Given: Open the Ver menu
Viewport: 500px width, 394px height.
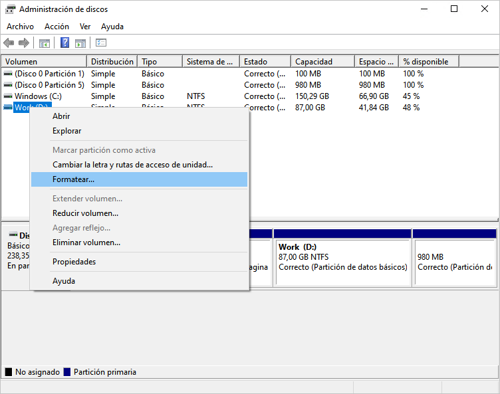Looking at the screenshot, I should [85, 27].
